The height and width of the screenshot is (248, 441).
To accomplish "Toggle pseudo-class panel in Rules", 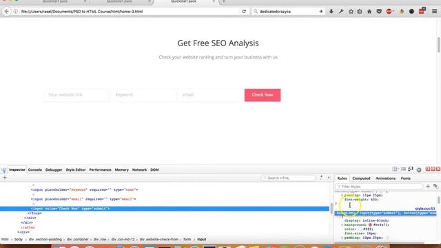I will pos(435,187).
